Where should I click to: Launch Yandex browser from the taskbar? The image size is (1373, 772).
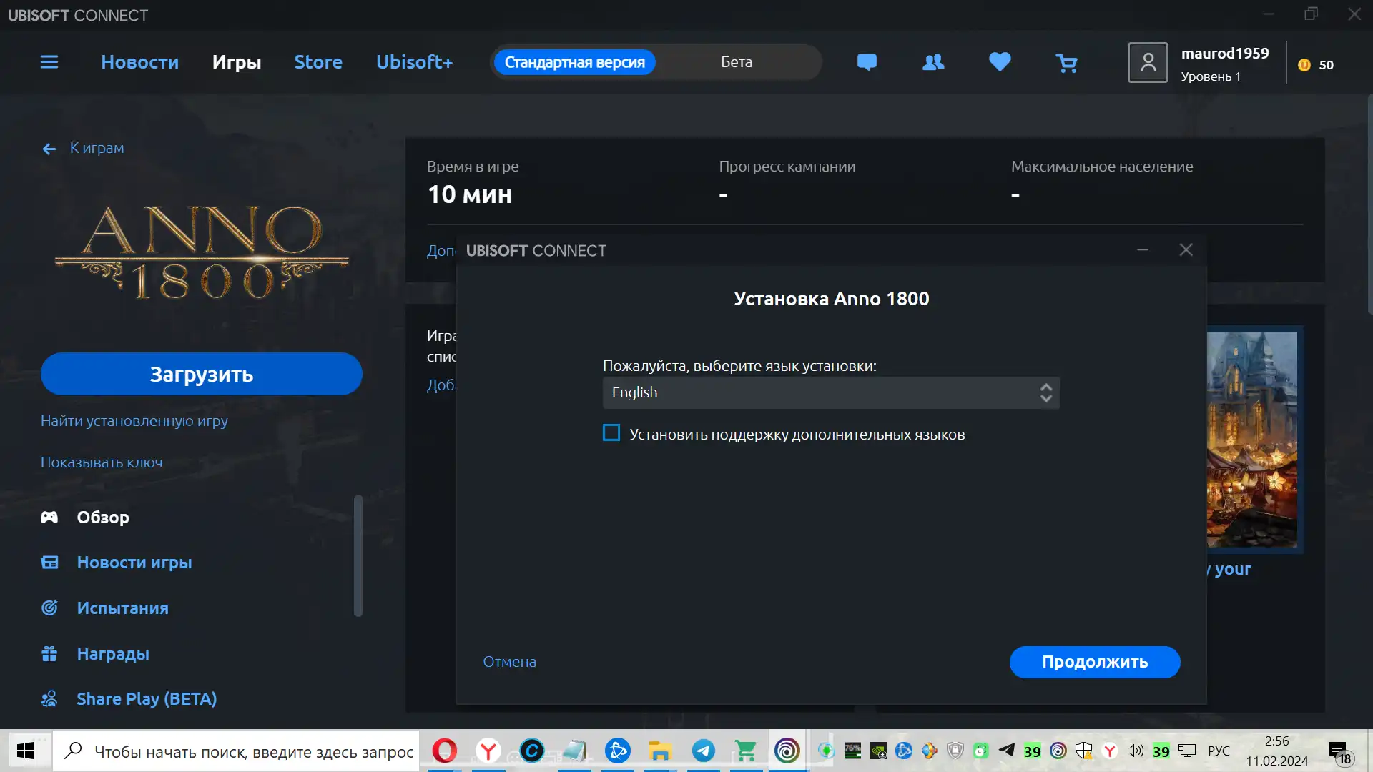(x=488, y=751)
